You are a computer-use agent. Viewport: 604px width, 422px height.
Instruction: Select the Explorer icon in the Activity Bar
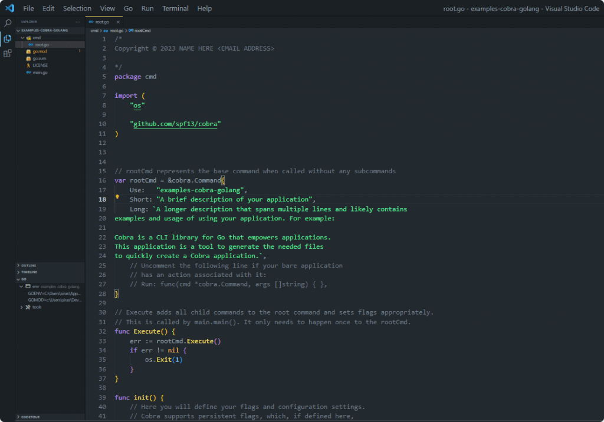7,38
